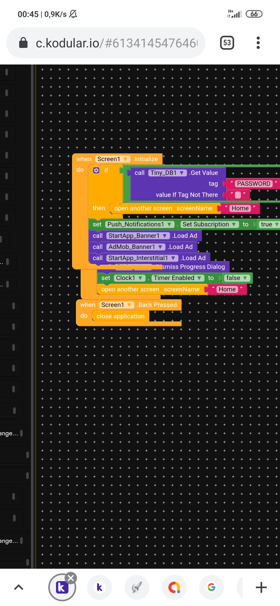Switch to the second Kodular tab
The width and height of the screenshot is (280, 606).
[x=100, y=587]
